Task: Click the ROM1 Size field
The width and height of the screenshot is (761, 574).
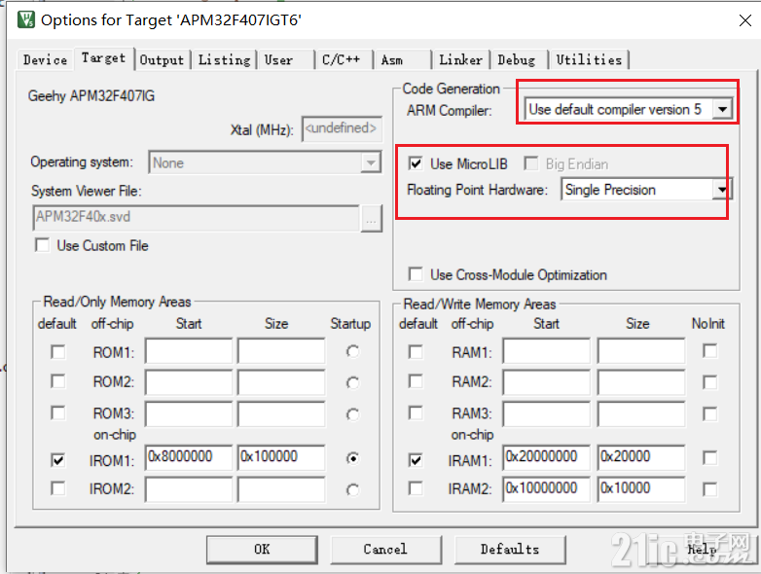Action: coord(281,351)
